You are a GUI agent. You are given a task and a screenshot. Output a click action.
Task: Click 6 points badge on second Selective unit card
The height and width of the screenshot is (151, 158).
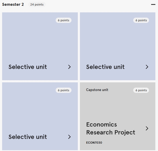tap(141, 20)
